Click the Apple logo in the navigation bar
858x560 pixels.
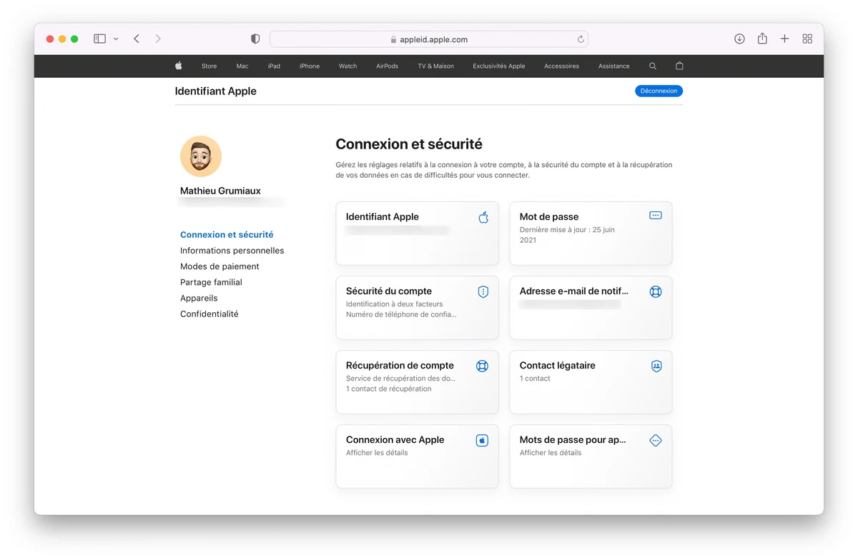179,66
